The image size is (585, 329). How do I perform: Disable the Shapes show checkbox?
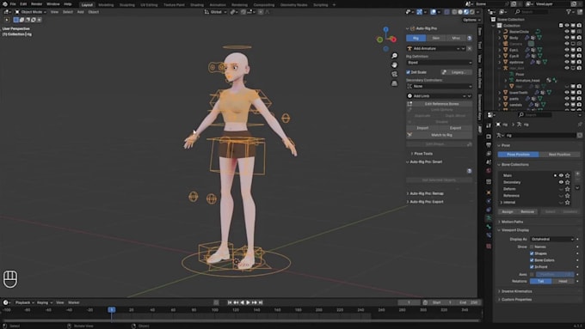click(x=532, y=253)
